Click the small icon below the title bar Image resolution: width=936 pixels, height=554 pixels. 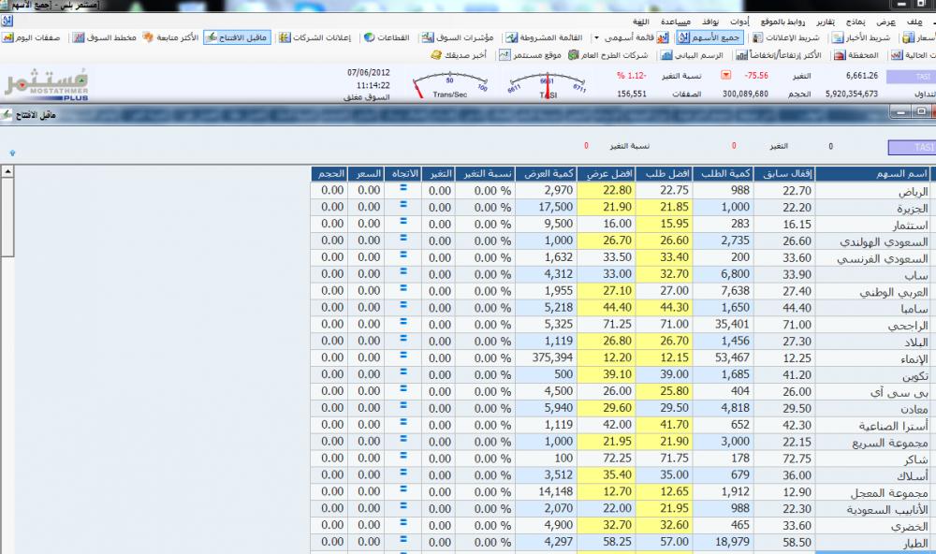pyautogui.click(x=7, y=22)
